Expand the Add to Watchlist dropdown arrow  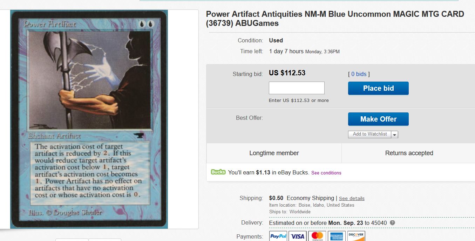tap(395, 135)
